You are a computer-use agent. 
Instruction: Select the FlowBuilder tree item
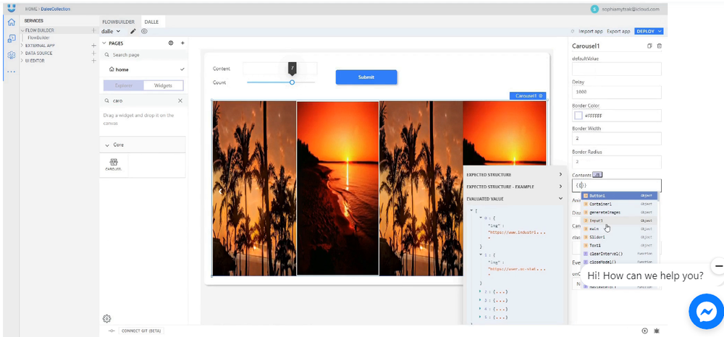pos(38,38)
